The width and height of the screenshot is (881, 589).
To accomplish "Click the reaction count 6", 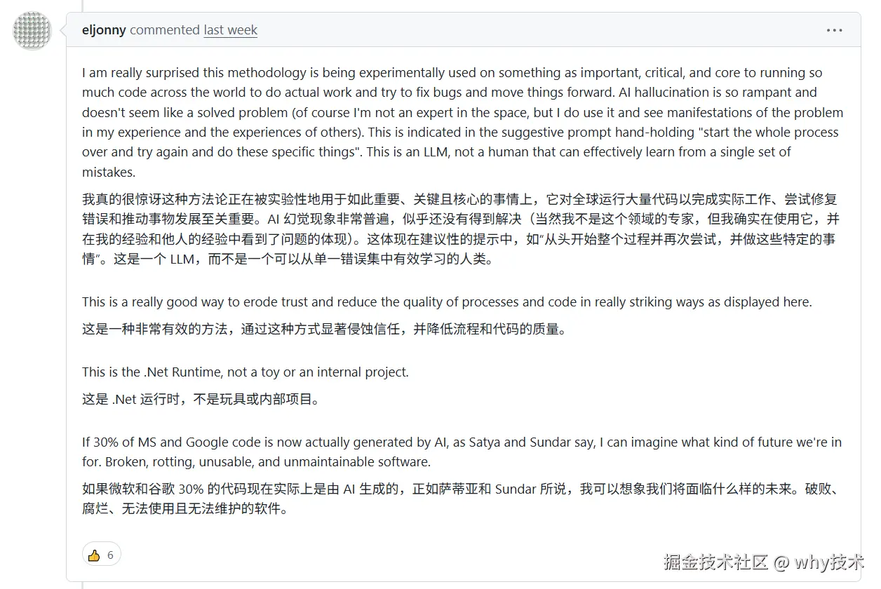I will 110,555.
